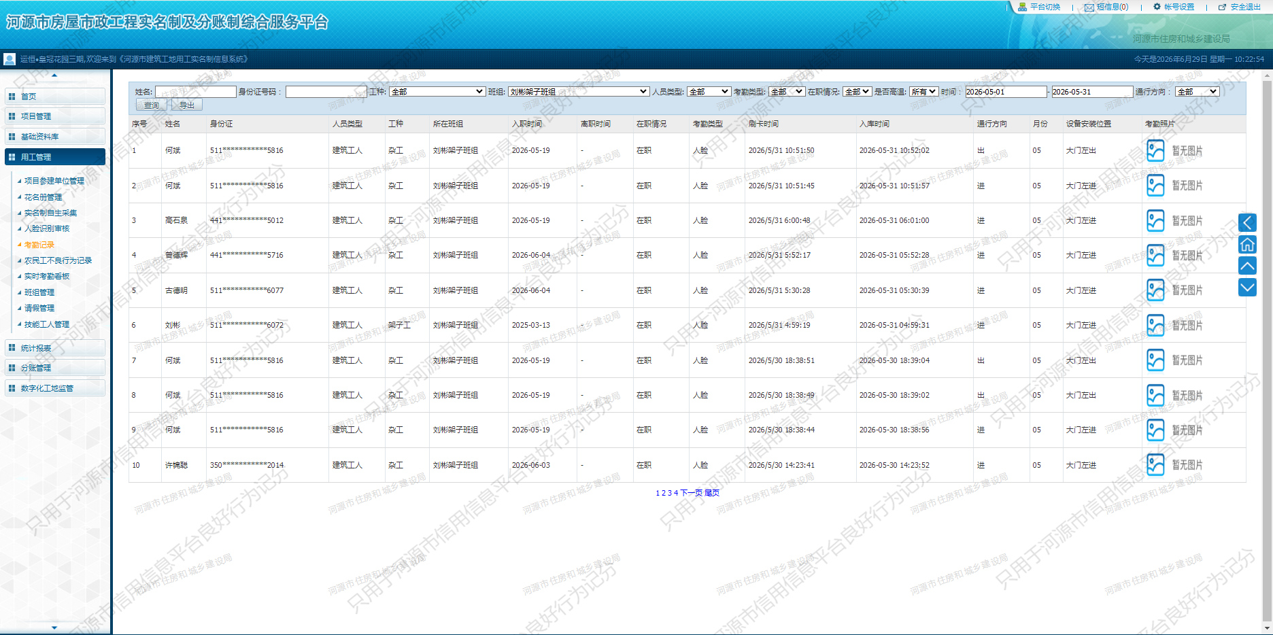Screen dimensions: 1273x635
Task: Open 基础资料库 menu
Action: click(x=55, y=137)
